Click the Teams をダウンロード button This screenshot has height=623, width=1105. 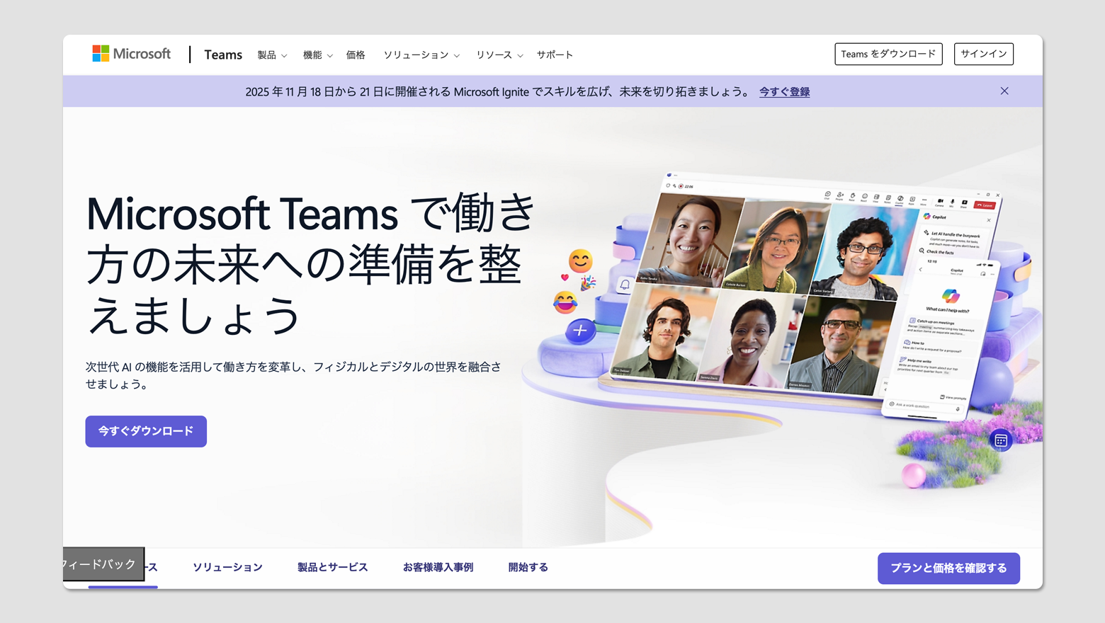pyautogui.click(x=888, y=55)
